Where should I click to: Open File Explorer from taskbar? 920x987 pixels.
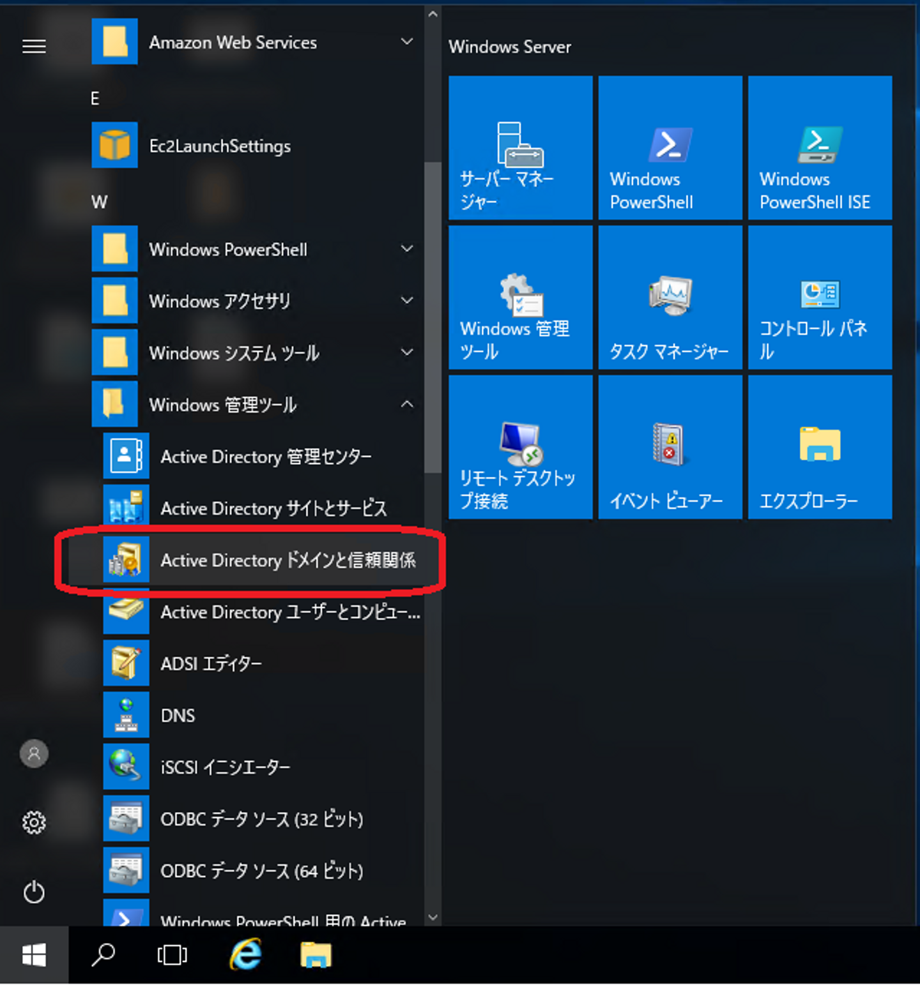point(316,955)
